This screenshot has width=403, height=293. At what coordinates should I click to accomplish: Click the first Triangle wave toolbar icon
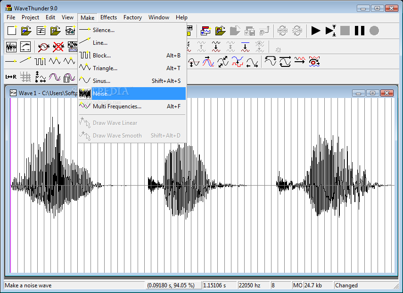pyautogui.click(x=55, y=61)
